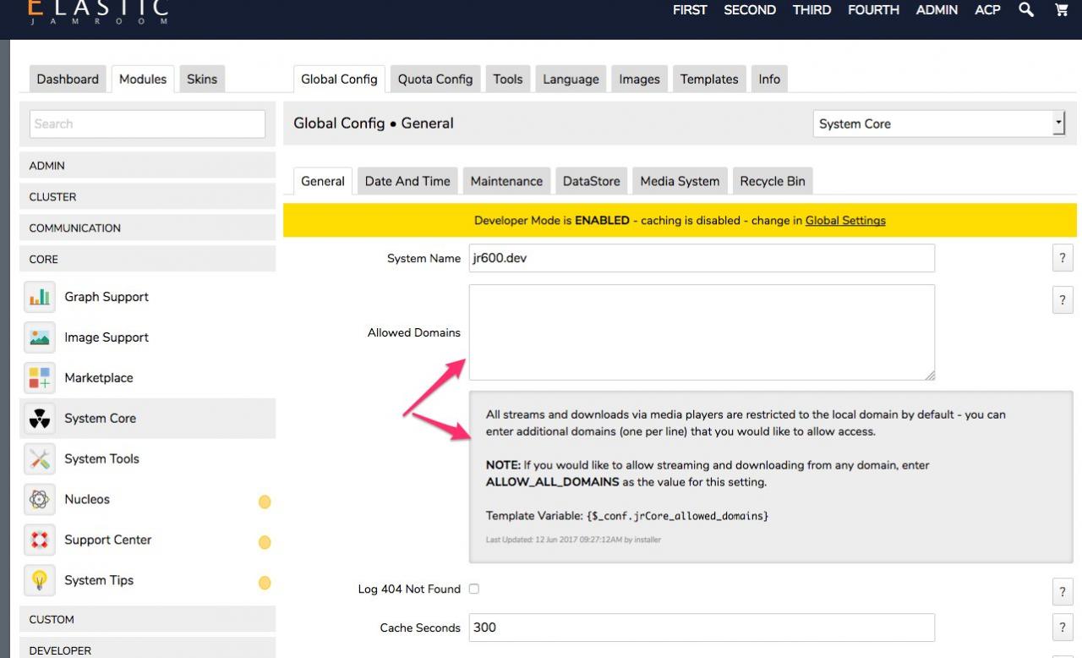
Task: Expand the COMMUNICATION module category
Action: tap(148, 228)
